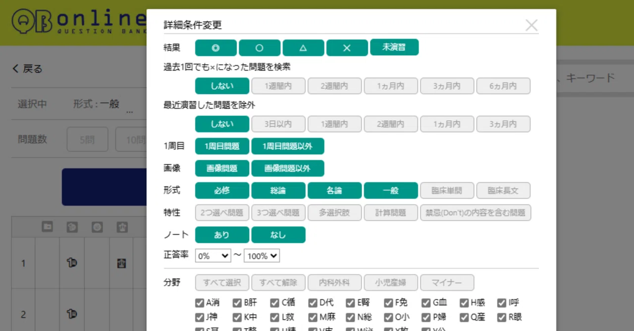The height and width of the screenshot is (331, 634).
Task: Uncheck the C循 checkbox
Action: [x=275, y=303]
